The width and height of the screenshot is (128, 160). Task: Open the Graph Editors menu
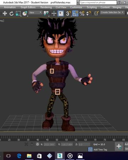[x=28, y=7]
